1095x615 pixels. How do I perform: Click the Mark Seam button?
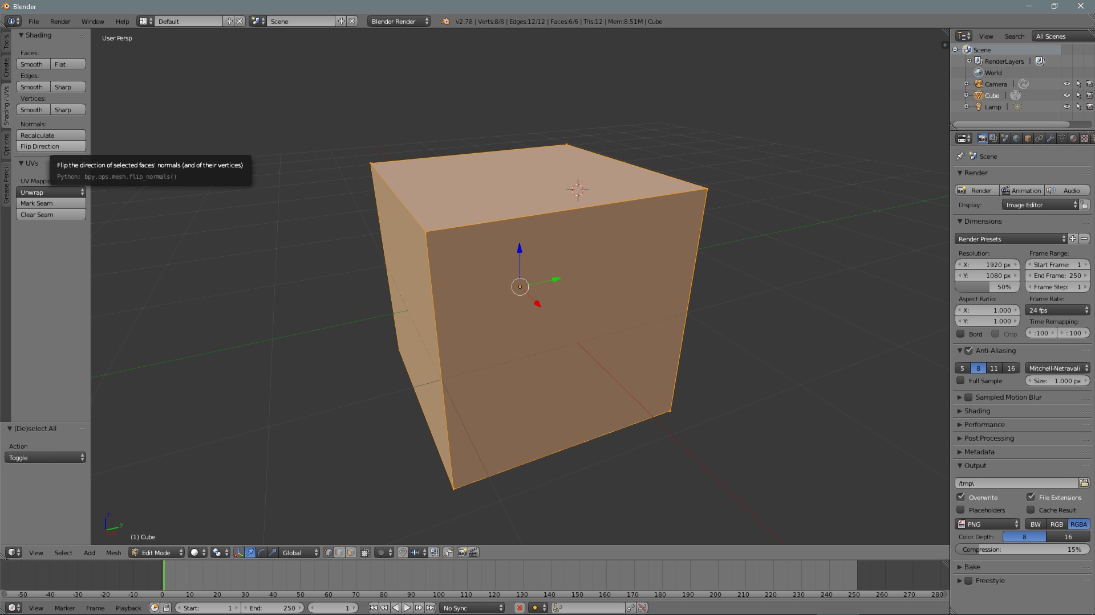coord(51,203)
